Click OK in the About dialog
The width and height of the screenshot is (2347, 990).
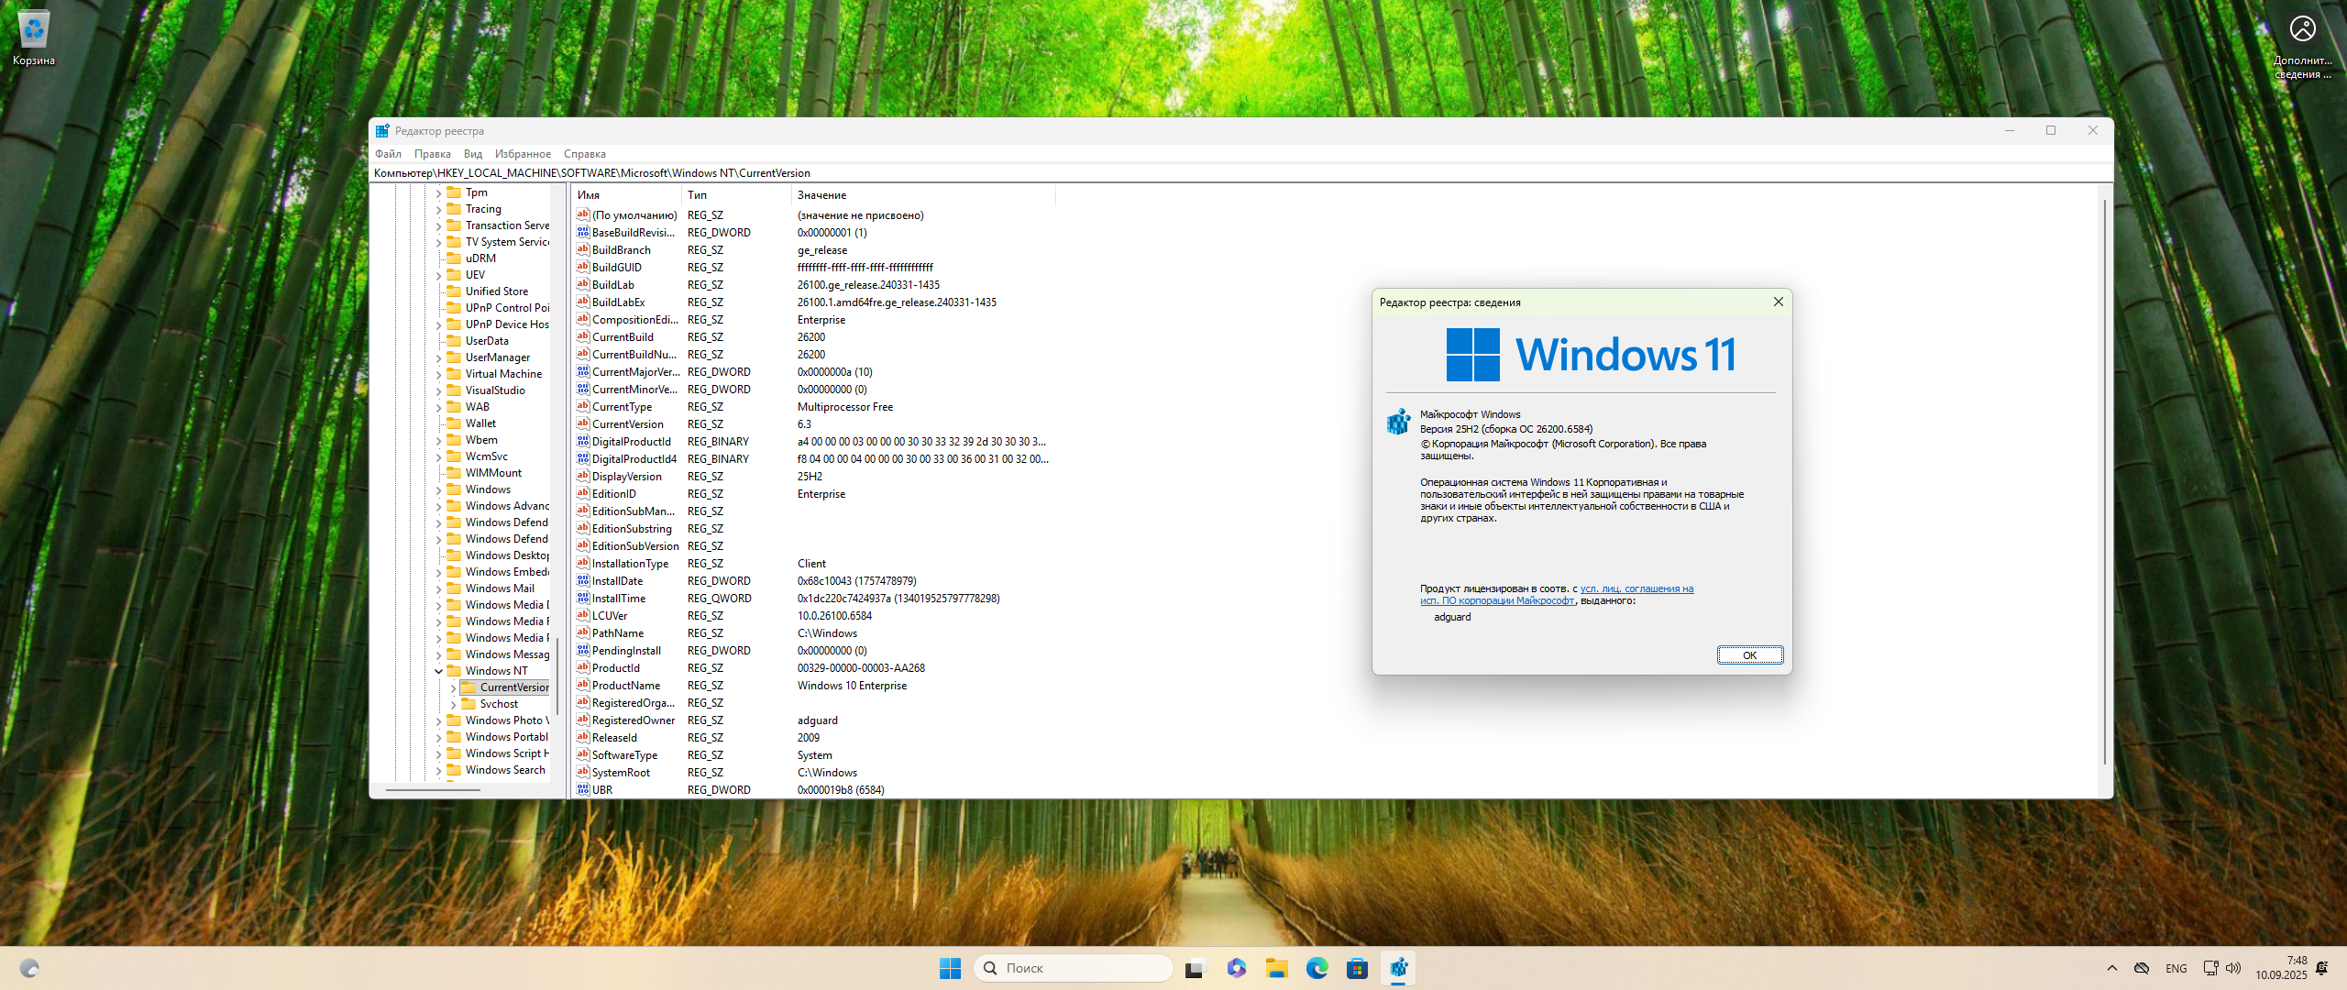pos(1749,655)
